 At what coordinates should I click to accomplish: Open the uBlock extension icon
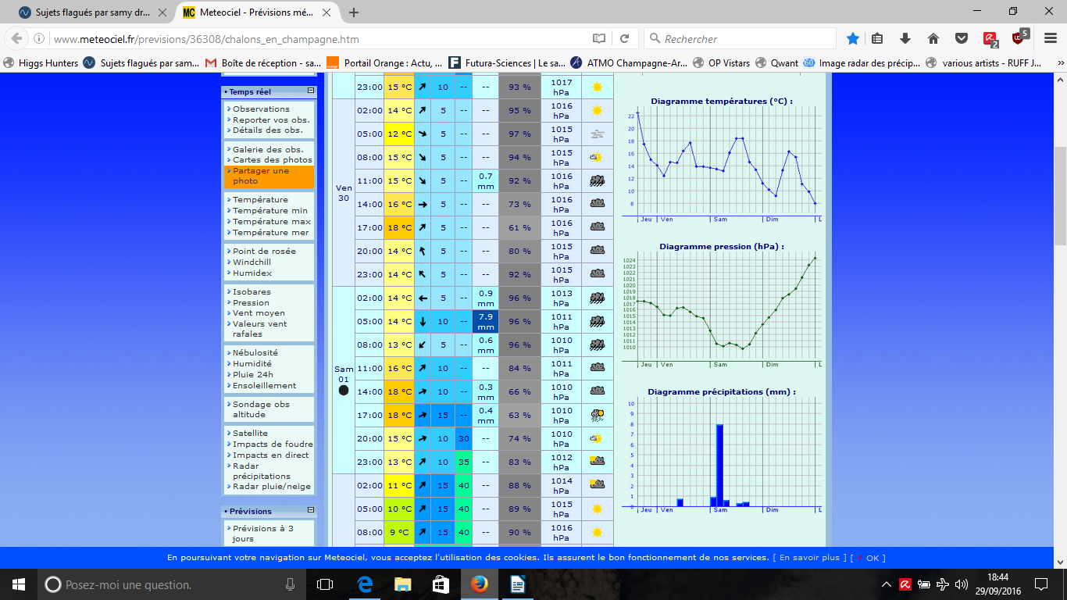[1019, 38]
